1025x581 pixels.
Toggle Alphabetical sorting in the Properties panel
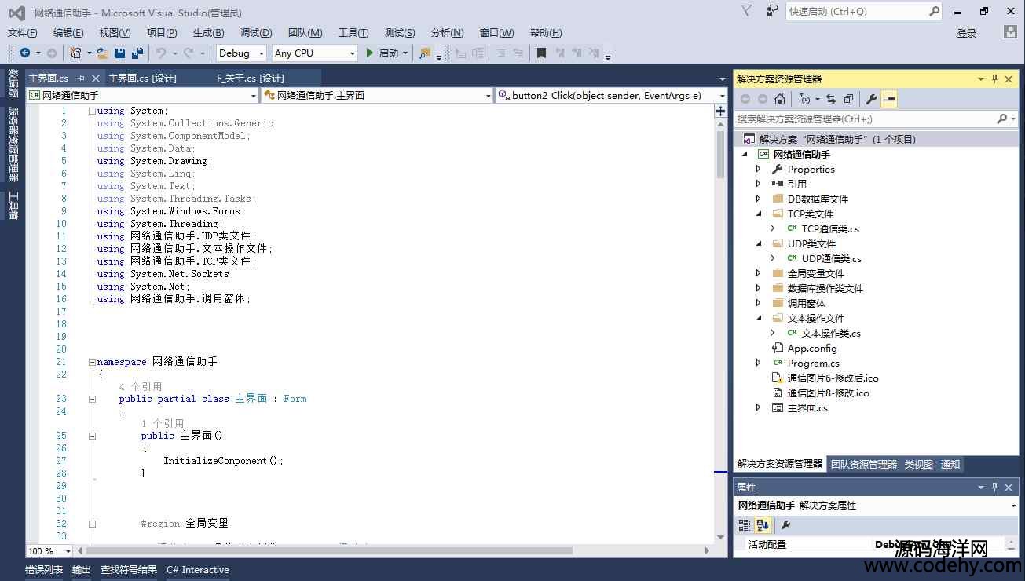tap(763, 525)
